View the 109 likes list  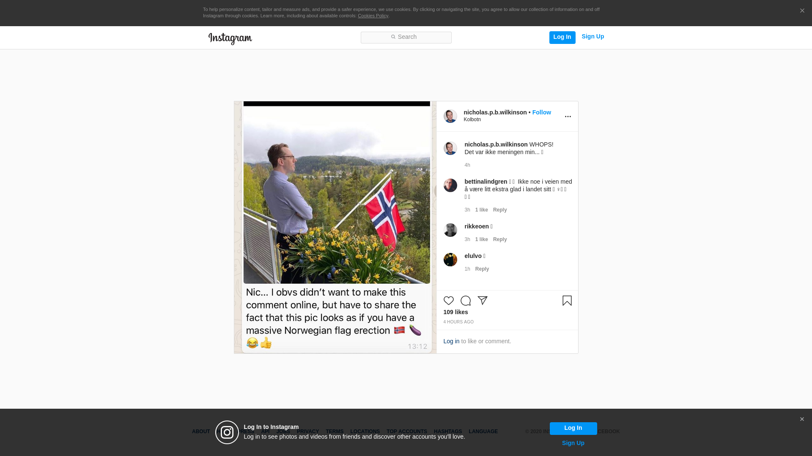point(455,312)
